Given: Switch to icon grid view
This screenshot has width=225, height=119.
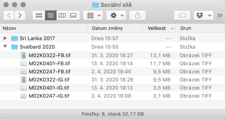Looking at the screenshot, I should point(39,15).
